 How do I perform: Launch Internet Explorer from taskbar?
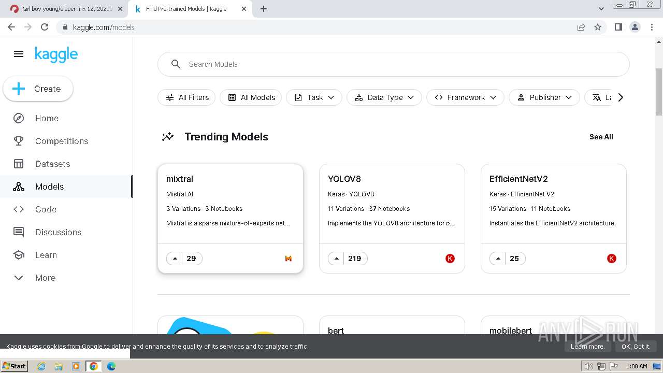click(41, 366)
